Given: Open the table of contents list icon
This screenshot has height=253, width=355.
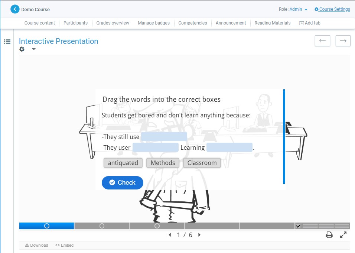Looking at the screenshot, I should pyautogui.click(x=7, y=42).
